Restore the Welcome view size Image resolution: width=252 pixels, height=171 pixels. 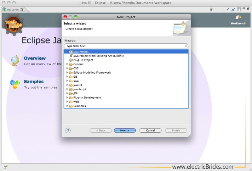(x=248, y=8)
